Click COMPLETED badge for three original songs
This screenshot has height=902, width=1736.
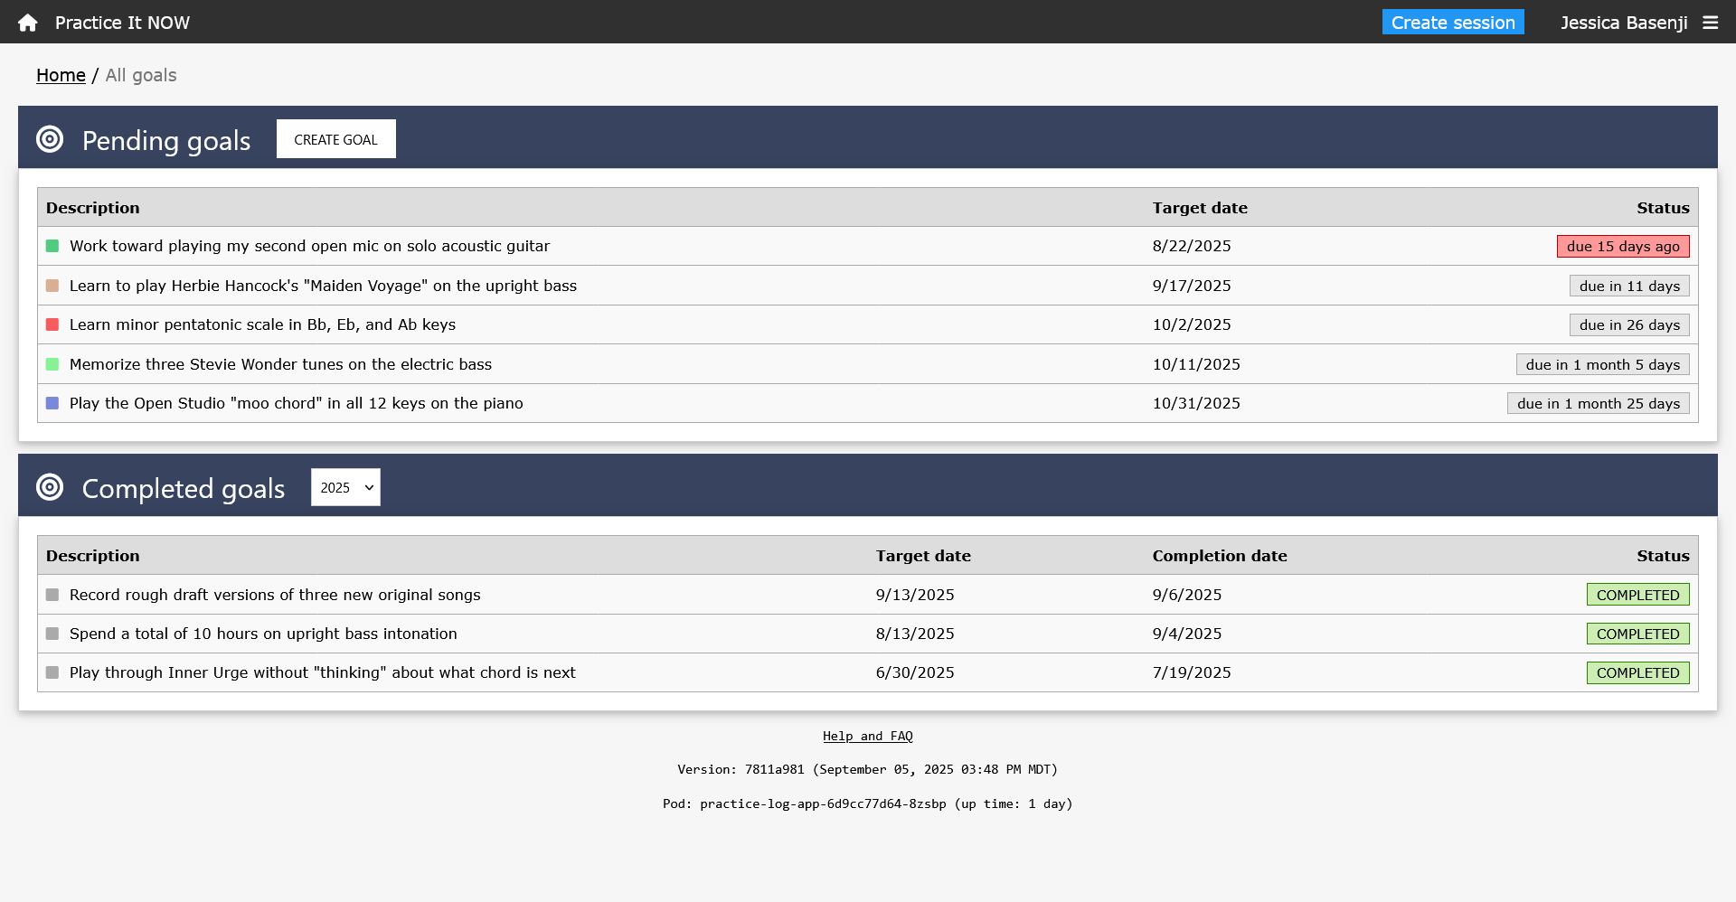pyautogui.click(x=1637, y=595)
